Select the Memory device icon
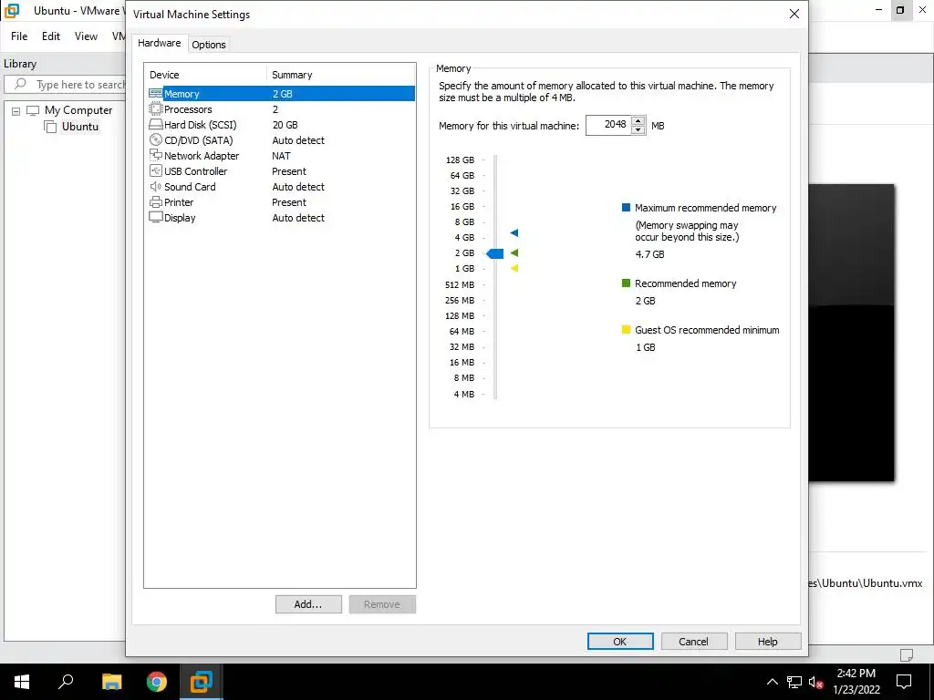The height and width of the screenshot is (700, 934). click(x=155, y=94)
